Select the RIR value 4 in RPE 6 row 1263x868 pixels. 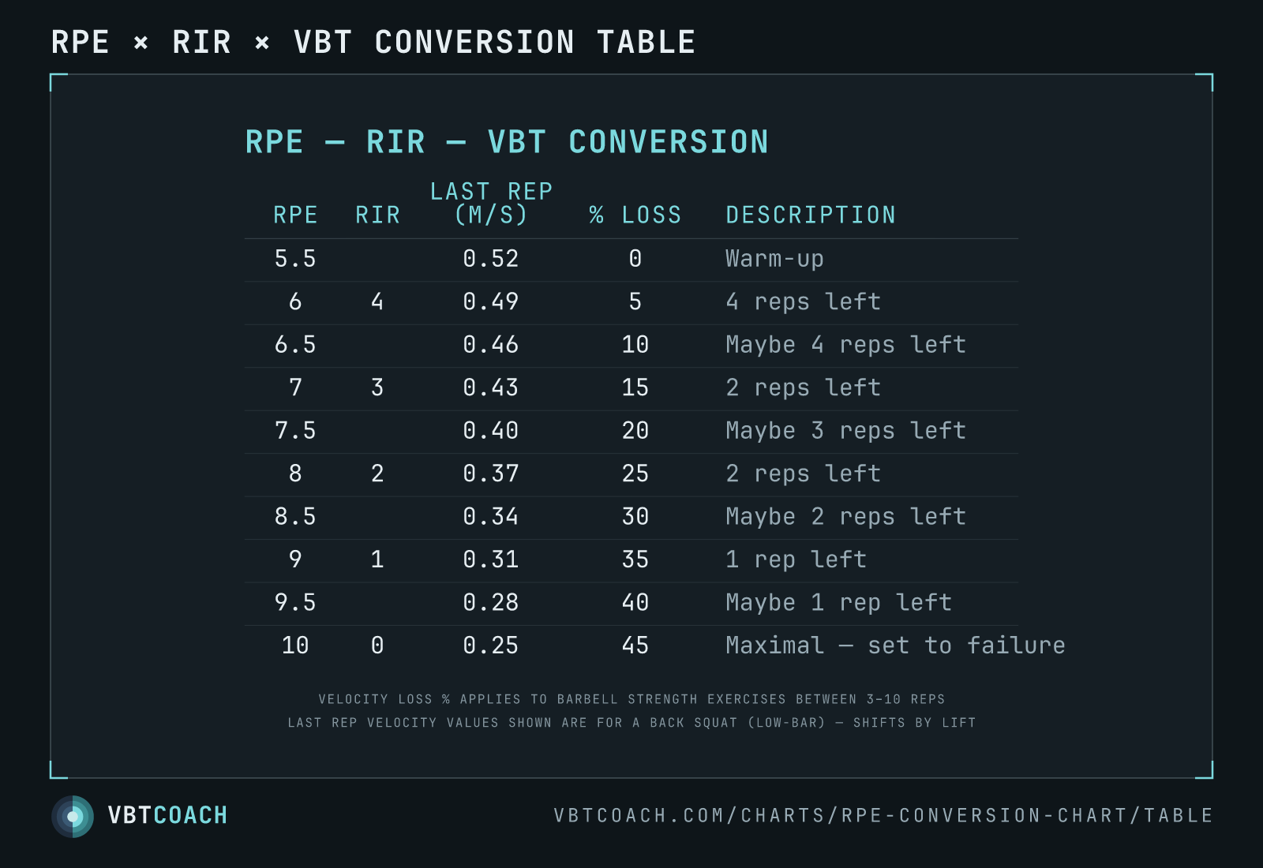[377, 301]
